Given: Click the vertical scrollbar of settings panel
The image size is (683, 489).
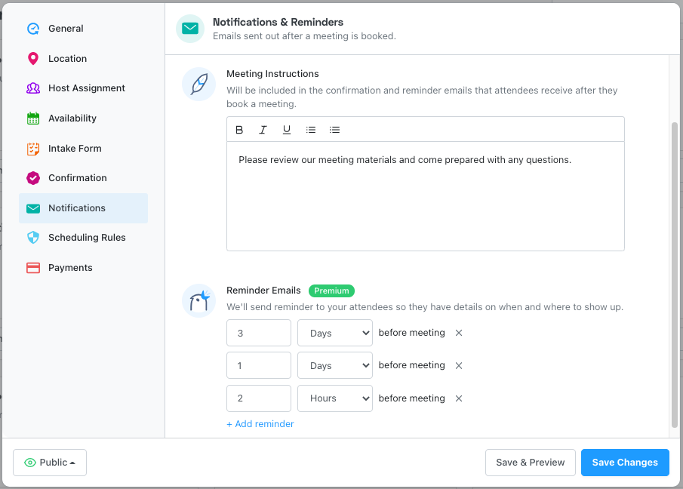Looking at the screenshot, I should (x=674, y=275).
